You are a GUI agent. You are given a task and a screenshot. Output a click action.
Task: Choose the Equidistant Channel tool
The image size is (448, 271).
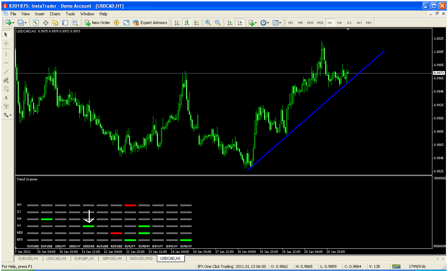(6, 80)
